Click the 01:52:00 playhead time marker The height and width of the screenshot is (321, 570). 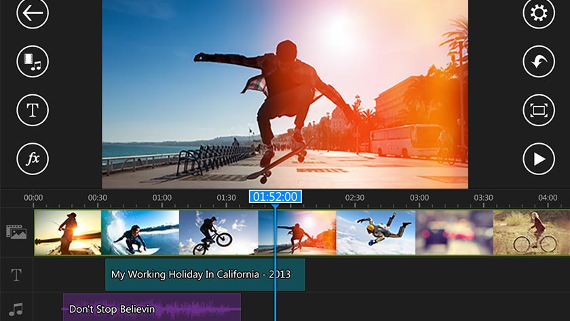[x=275, y=197]
